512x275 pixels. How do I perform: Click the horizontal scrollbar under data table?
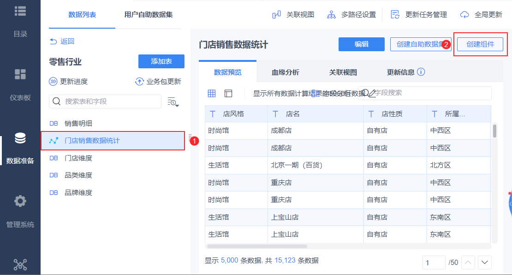click(257, 246)
